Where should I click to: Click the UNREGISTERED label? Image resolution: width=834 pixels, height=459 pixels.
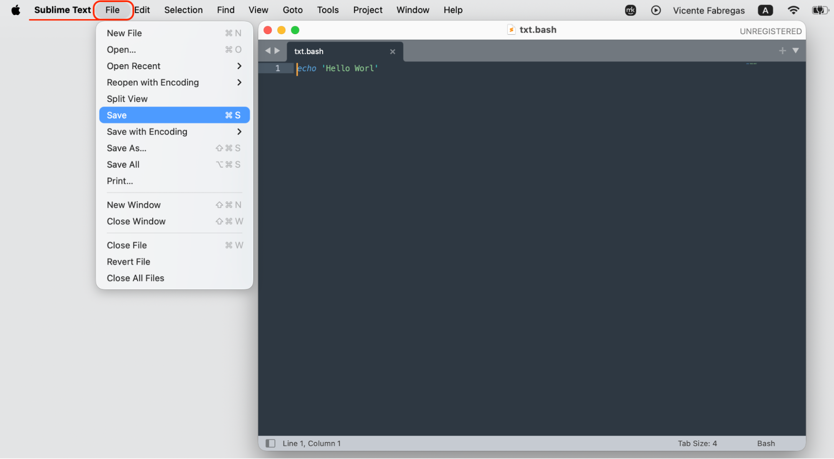(771, 31)
